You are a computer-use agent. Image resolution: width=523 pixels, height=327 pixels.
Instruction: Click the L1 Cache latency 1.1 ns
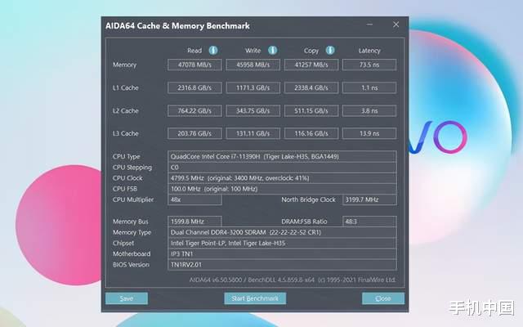tap(369, 87)
